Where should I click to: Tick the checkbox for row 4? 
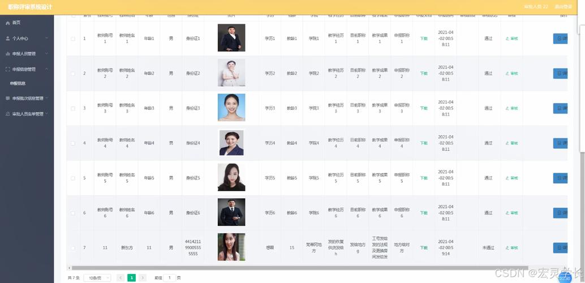point(73,143)
